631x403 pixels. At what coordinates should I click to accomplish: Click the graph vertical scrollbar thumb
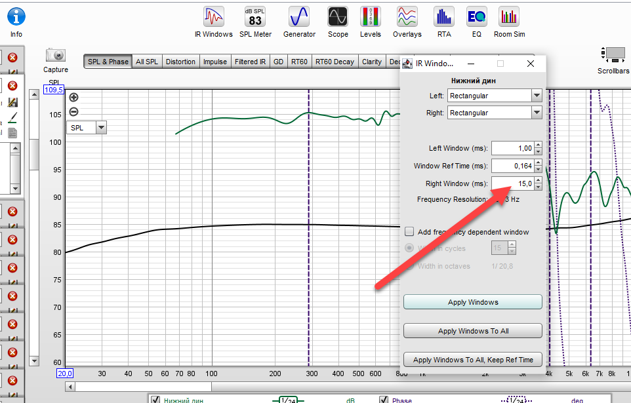34,155
